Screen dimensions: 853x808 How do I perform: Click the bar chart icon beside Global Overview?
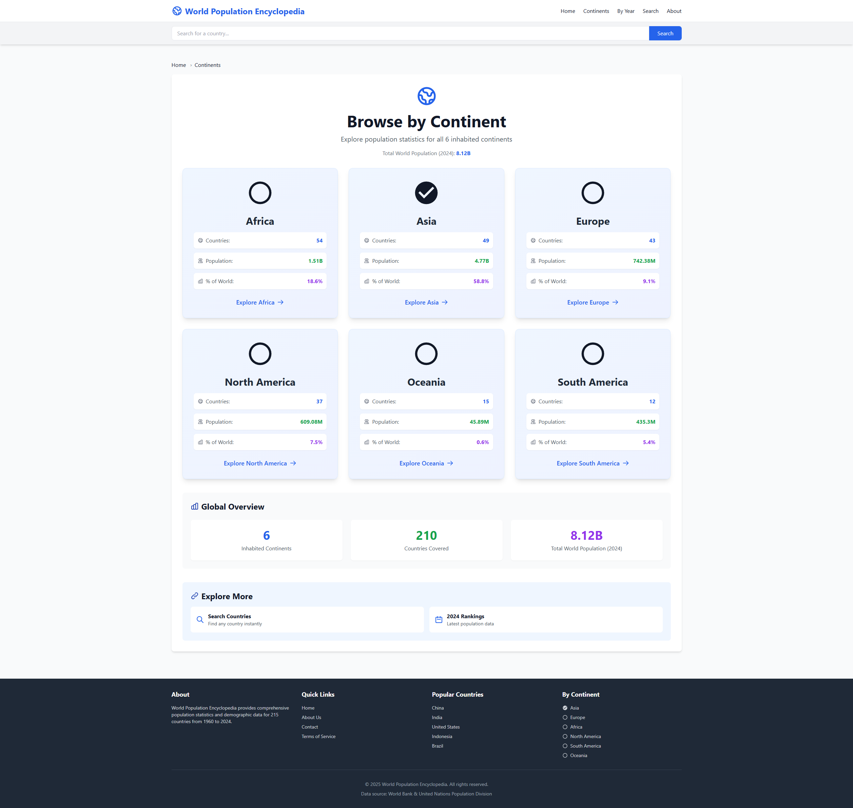point(195,507)
